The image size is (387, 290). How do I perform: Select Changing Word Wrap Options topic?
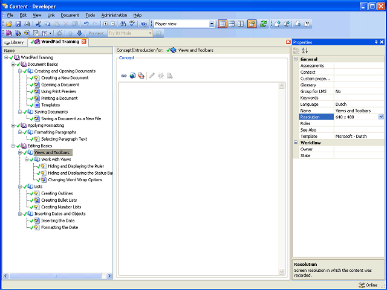point(75,180)
